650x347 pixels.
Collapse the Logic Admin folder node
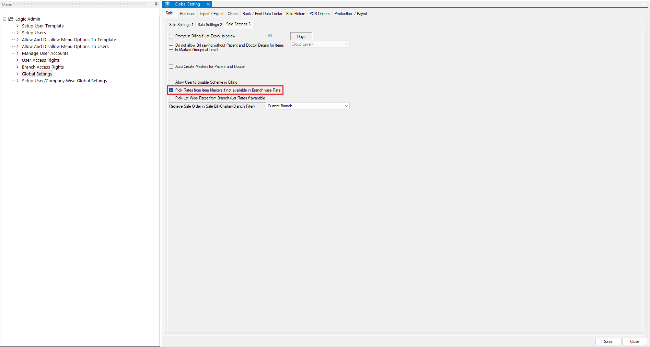[5, 19]
